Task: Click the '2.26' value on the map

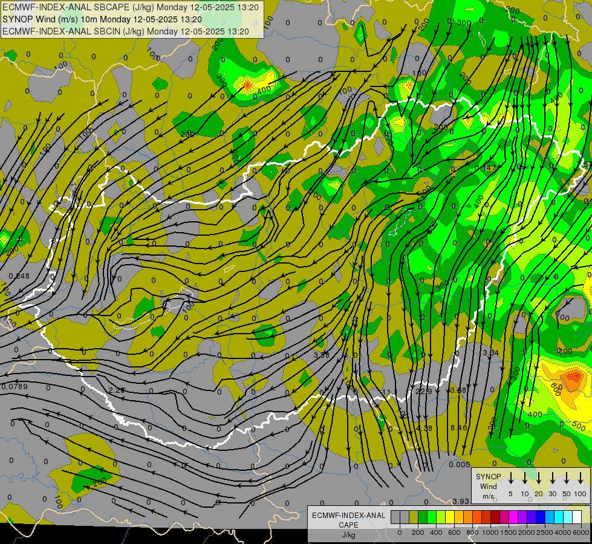Action: coord(116,390)
